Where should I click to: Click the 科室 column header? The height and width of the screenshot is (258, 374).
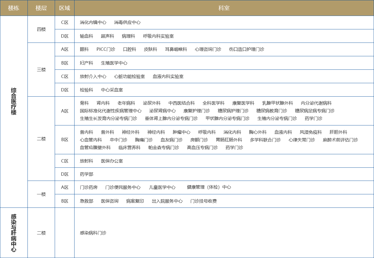coord(224,8)
